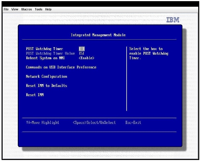207x162 pixels.
Task: Select the POST Watchdog Timer Value field
Action: pyautogui.click(x=82, y=53)
